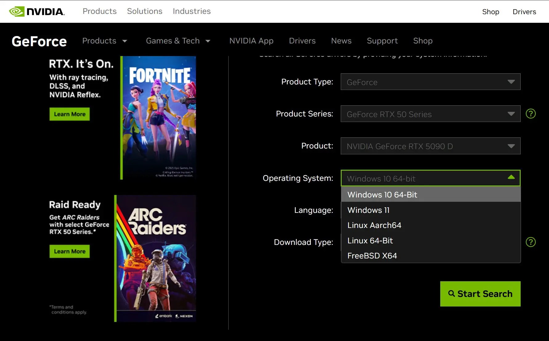The image size is (549, 341).
Task: Open help icon beside Download Type
Action: (531, 242)
